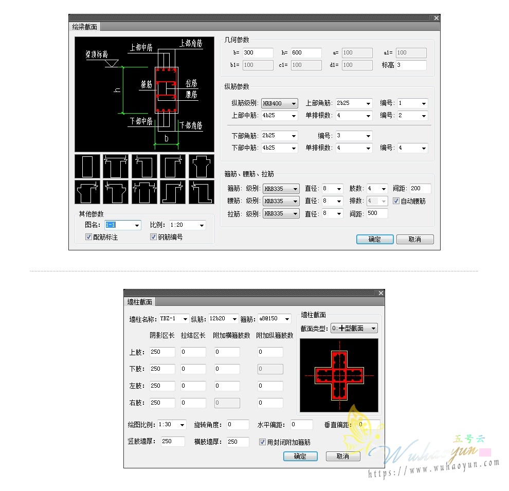
Task: Close the 墙柱截面 dialog with its X
Action: tap(381, 293)
